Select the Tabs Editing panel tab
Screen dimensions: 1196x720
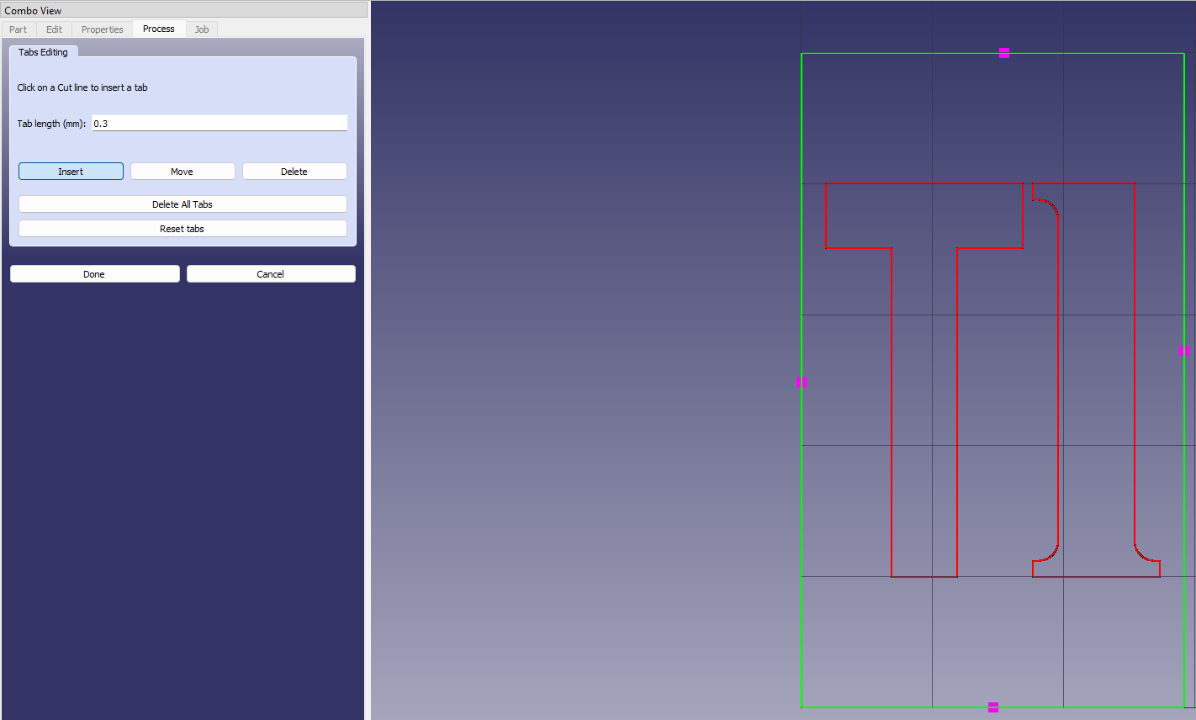click(44, 52)
